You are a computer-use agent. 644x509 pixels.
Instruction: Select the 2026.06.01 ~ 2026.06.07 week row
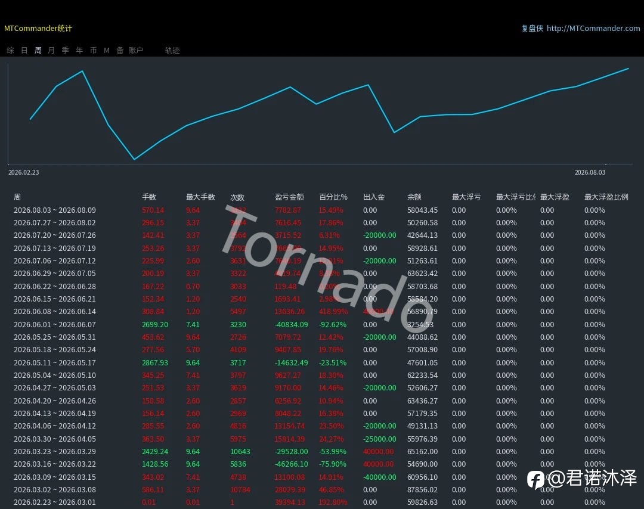(x=321, y=324)
